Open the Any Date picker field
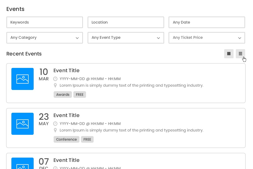 tap(207, 22)
